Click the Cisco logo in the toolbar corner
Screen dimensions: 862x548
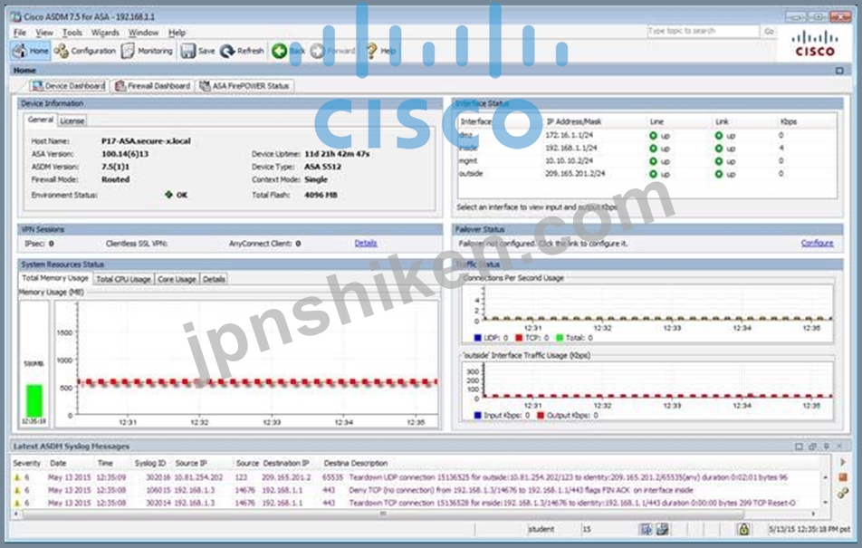(815, 44)
